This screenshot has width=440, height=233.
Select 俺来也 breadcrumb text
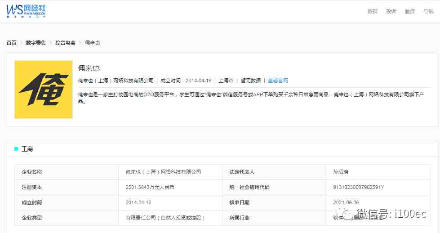pyautogui.click(x=92, y=42)
